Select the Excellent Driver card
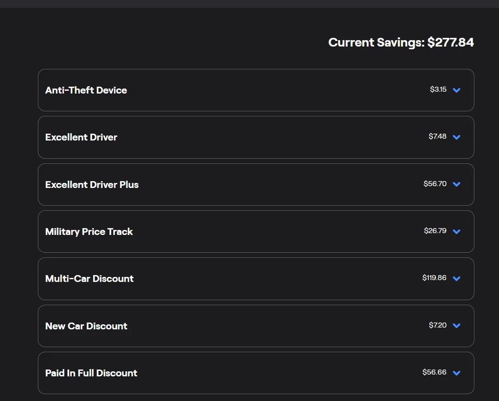Screen dimensions: 499x401 click(x=256, y=137)
